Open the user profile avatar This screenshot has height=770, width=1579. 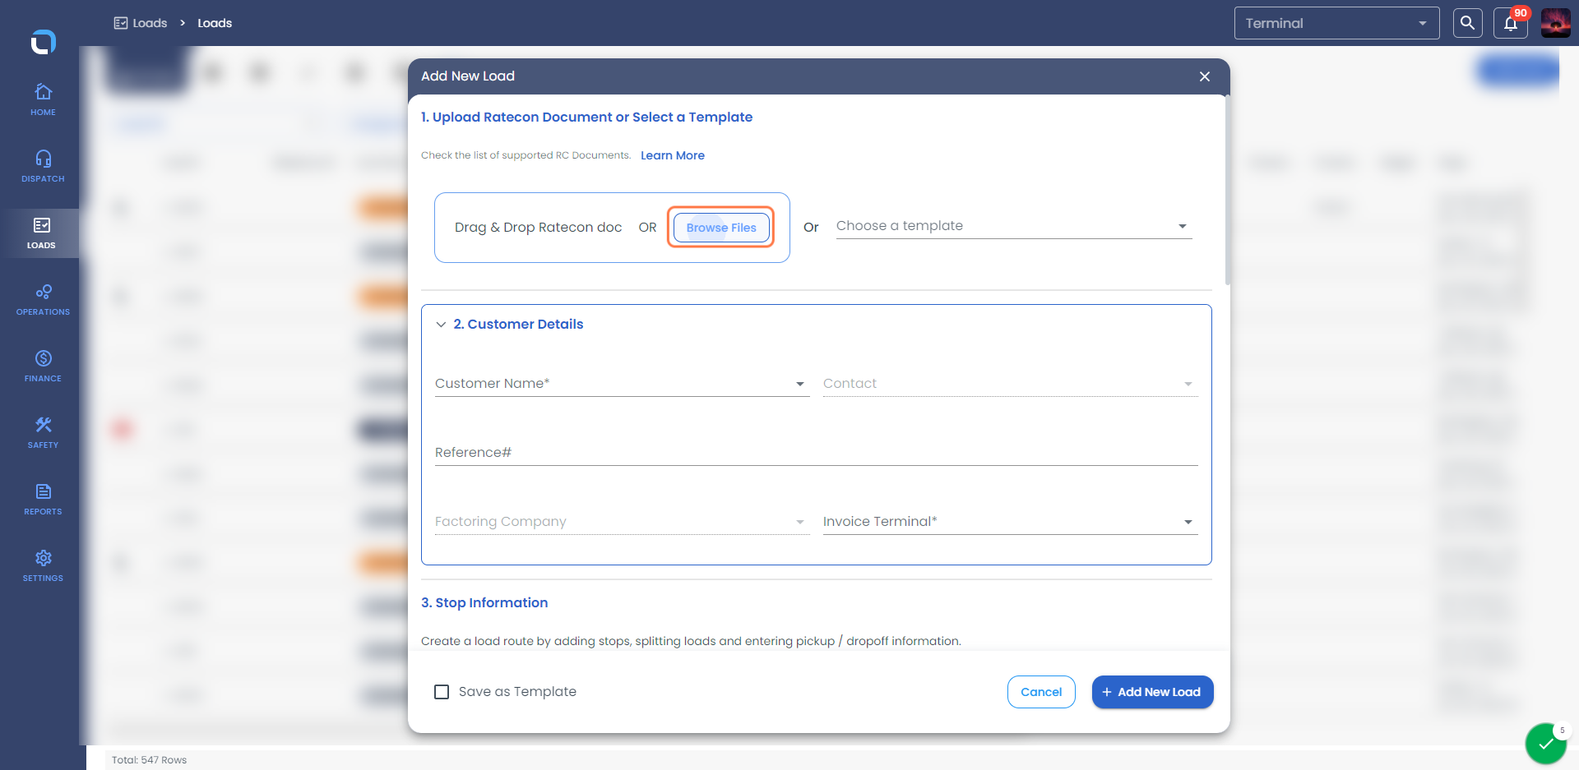pyautogui.click(x=1555, y=23)
